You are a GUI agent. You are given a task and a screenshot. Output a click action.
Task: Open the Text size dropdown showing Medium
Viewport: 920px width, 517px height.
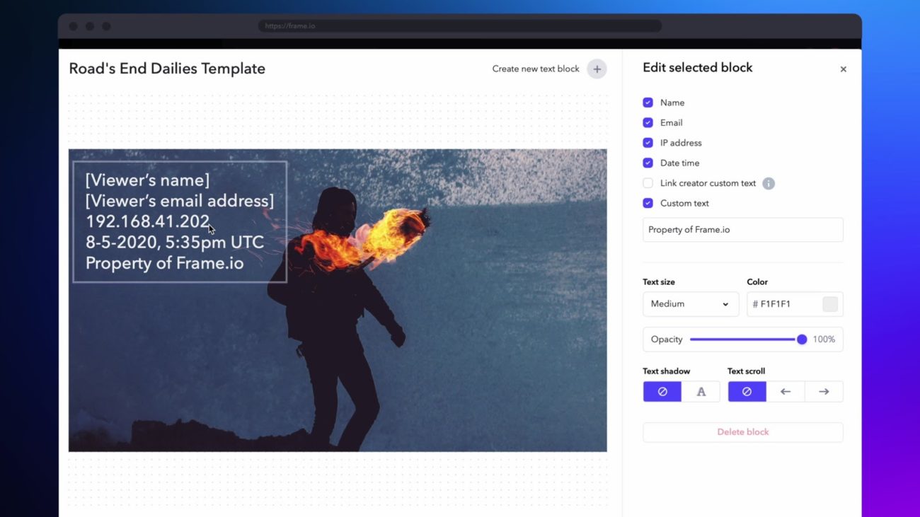[x=690, y=303]
